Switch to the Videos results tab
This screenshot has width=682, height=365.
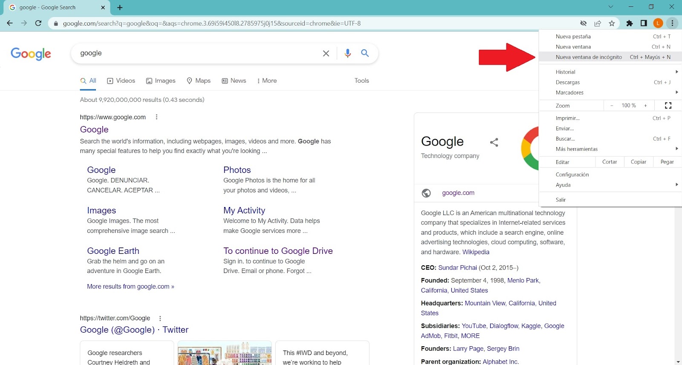(121, 81)
